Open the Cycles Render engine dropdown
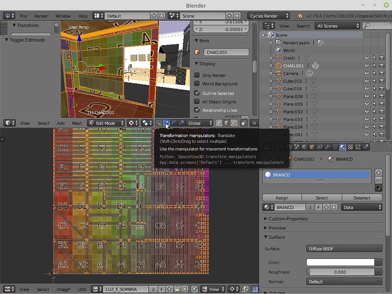The height and width of the screenshot is (294, 392). (269, 16)
